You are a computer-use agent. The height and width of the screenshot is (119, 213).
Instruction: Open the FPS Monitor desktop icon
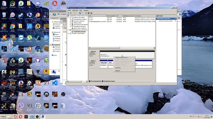point(13,4)
